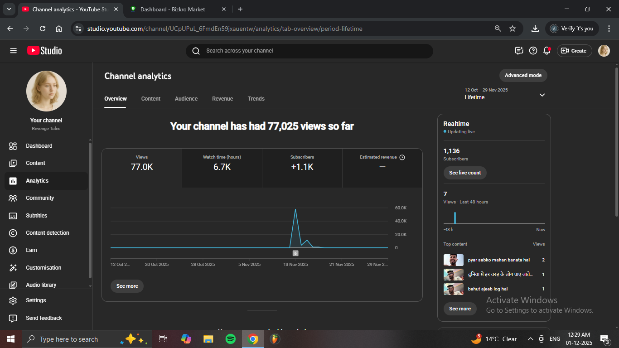Click the YouTube Studio logo

(44, 51)
